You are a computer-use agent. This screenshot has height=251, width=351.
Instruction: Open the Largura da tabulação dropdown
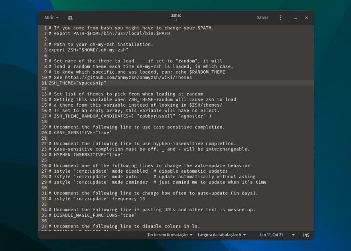coord(222,235)
